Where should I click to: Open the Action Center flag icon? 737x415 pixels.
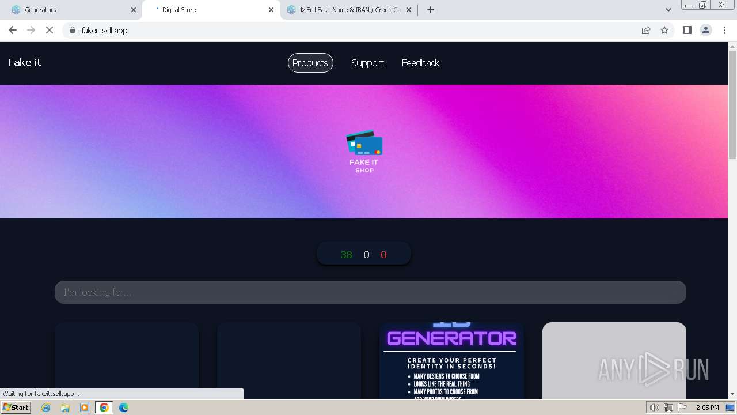(682, 408)
